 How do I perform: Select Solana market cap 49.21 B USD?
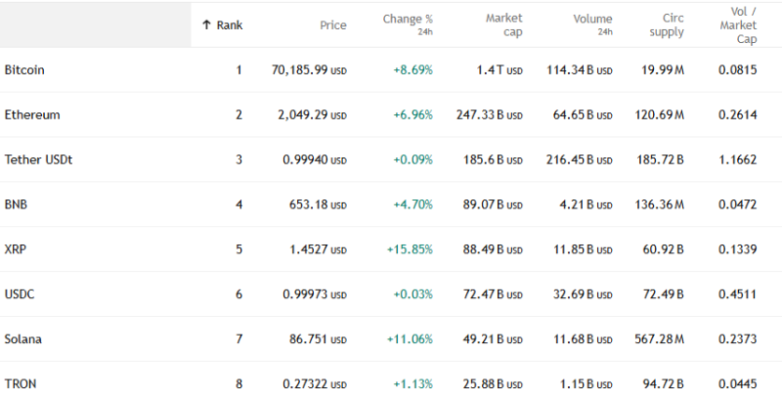coord(493,339)
